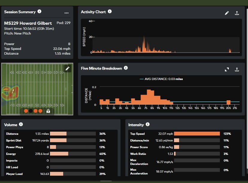Click the Sprint Dist progress bar
248x183 pixels.
coord(73,140)
